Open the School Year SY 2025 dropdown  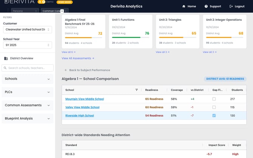pyautogui.click(x=28, y=45)
